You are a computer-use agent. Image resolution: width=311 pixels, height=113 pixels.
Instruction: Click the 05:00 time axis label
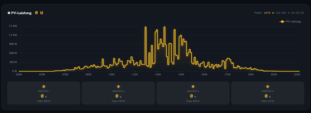pyautogui.click(x=42, y=75)
